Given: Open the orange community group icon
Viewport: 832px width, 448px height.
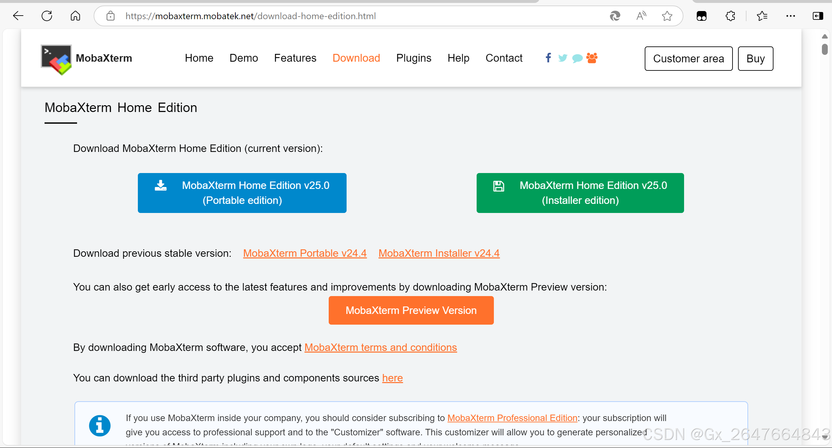Looking at the screenshot, I should (592, 58).
